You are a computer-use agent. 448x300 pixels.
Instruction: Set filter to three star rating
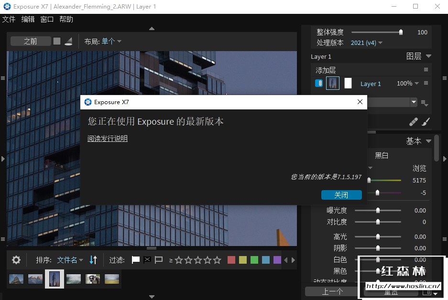tap(198, 260)
